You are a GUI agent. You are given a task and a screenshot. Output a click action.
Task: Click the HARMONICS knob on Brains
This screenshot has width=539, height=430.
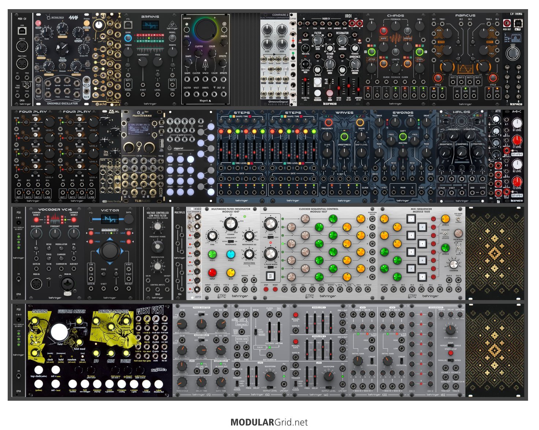point(143,62)
